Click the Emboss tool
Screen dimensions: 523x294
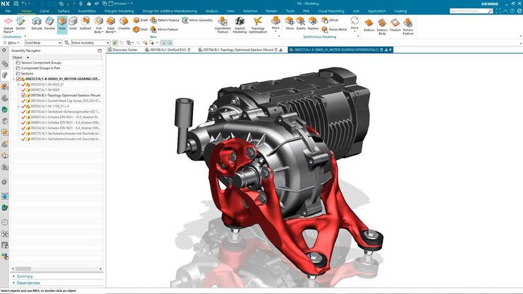[369, 25]
